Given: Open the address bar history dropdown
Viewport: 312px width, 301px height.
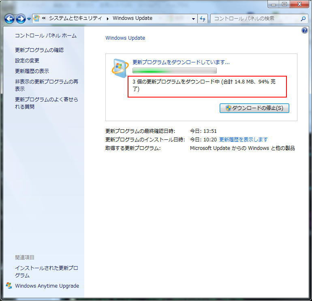Looking at the screenshot, I should pyautogui.click(x=193, y=19).
